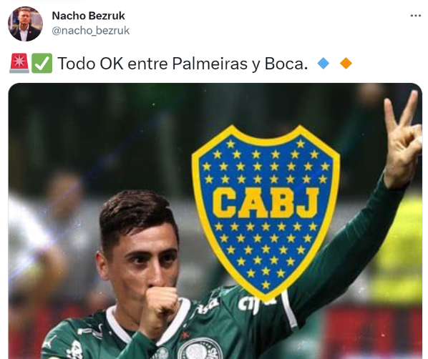The width and height of the screenshot is (428, 359).
Task: Click the red siren emoji
Action: pos(19,63)
